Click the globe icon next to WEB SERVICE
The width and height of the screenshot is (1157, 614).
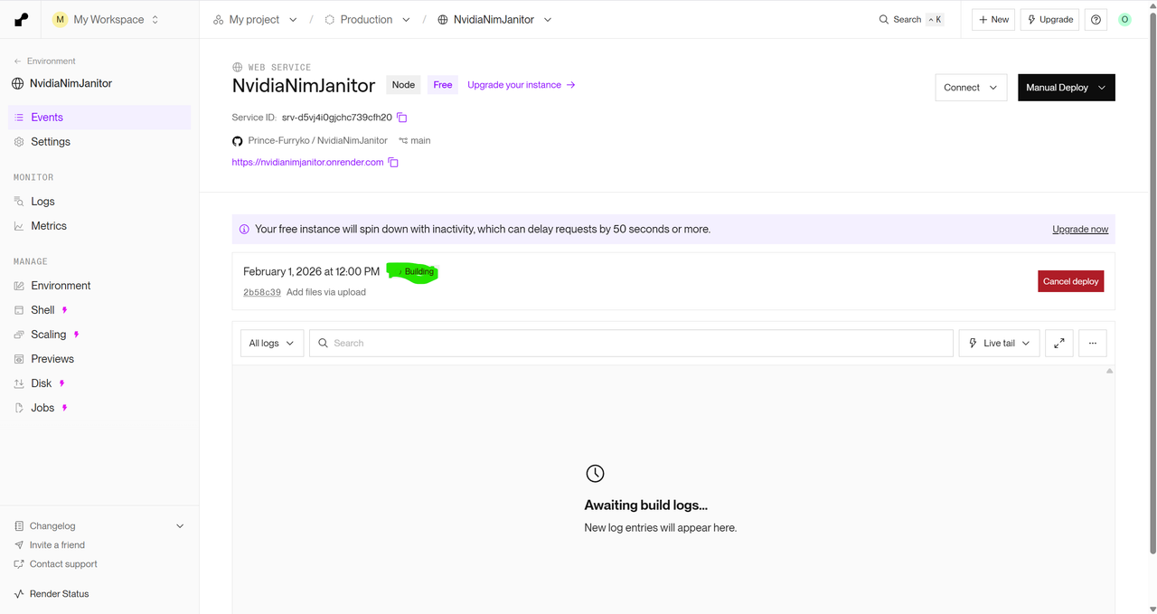coord(238,67)
